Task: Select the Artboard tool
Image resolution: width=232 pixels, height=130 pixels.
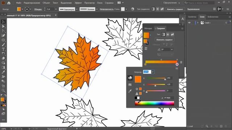Action: 3,86
